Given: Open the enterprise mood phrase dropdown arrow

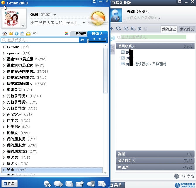Looking at the screenshot, I should 159,18.
